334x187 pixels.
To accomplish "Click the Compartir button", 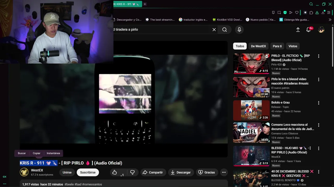I will click(x=153, y=172).
